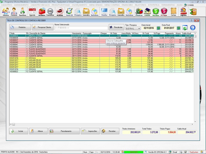Image resolution: width=206 pixels, height=154 pixels.
Task: Open the Produtos toolbox icon
Action: coord(42,12)
